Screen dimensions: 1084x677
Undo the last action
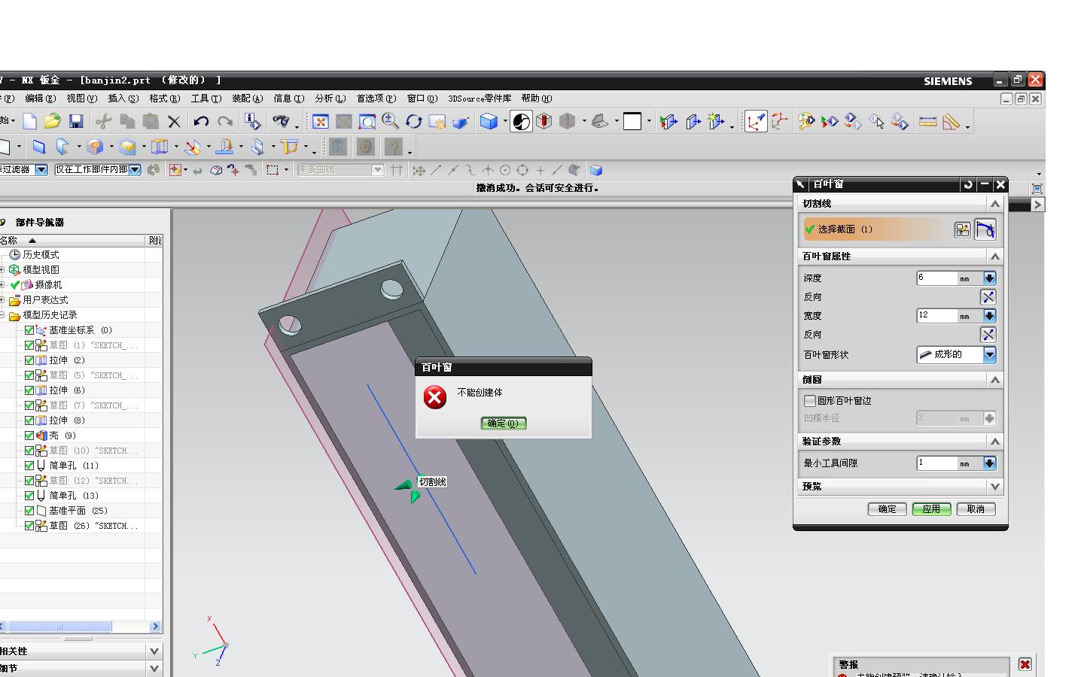(201, 121)
